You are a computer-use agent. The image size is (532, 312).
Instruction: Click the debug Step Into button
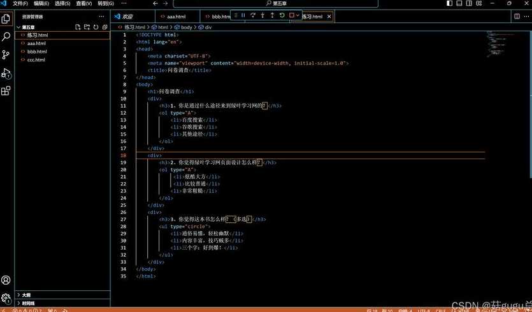pyautogui.click(x=262, y=15)
